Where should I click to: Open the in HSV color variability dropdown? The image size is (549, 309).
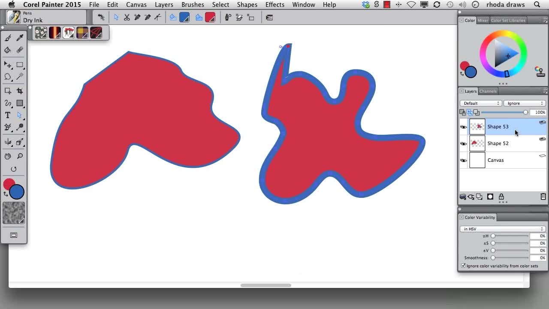503,229
